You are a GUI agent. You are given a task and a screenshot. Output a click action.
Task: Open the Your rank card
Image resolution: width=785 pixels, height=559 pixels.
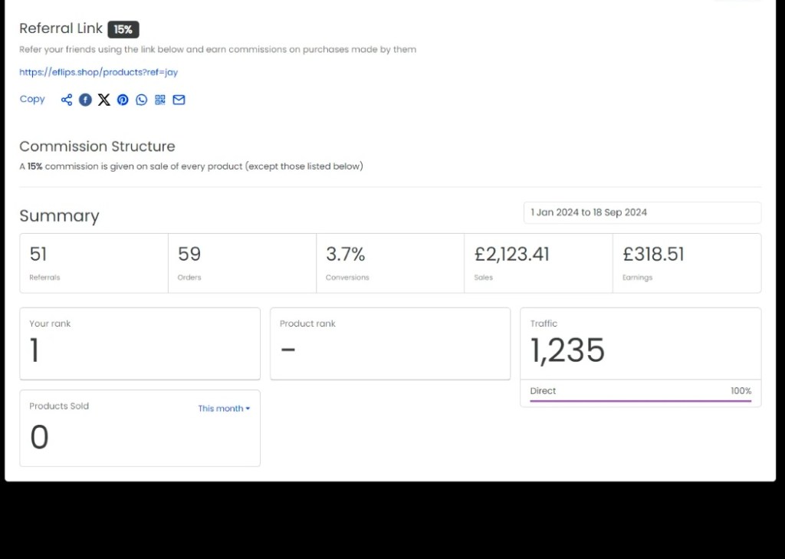140,343
